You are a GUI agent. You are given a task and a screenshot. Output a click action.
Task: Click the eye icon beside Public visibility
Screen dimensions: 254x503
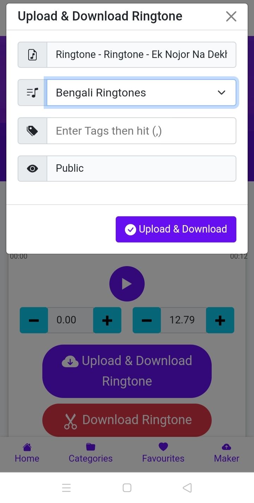pyautogui.click(x=32, y=169)
